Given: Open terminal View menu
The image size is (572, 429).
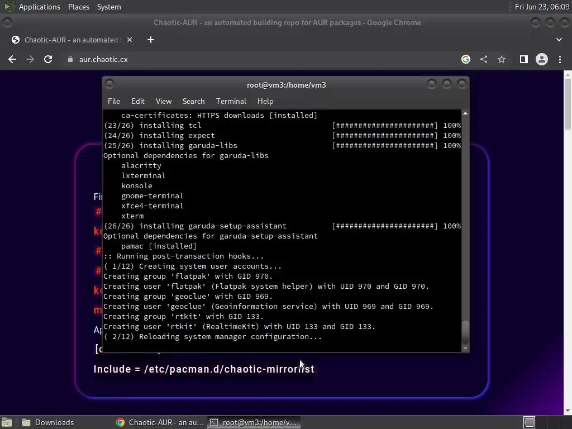Looking at the screenshot, I should [164, 102].
